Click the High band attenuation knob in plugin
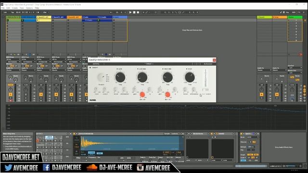Image resolution: width=308 pixels, height=173 pixels. [x=193, y=89]
